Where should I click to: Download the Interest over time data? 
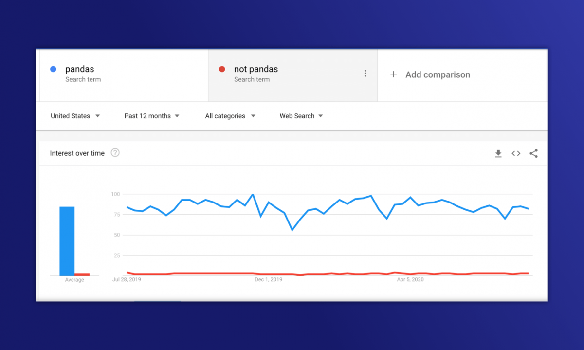(498, 153)
